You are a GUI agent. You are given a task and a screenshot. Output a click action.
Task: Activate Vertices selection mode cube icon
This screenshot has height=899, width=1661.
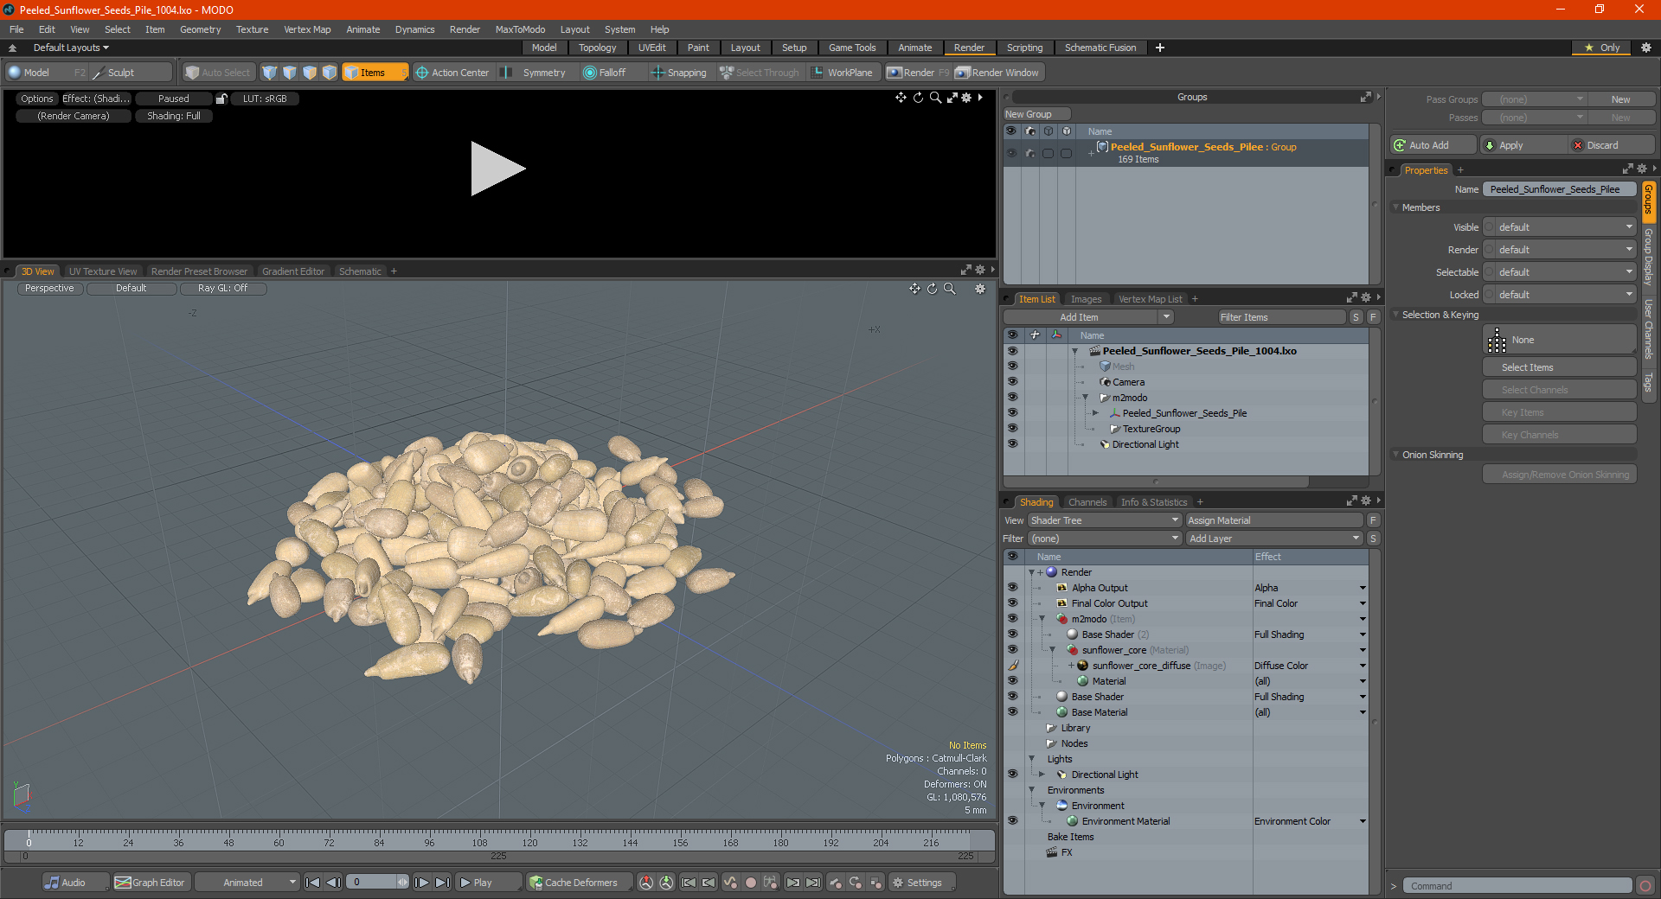pos(270,73)
